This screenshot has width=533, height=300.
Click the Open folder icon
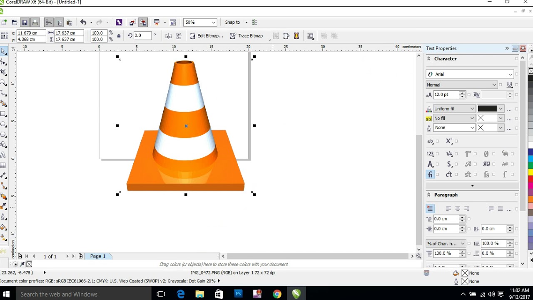coord(14,22)
